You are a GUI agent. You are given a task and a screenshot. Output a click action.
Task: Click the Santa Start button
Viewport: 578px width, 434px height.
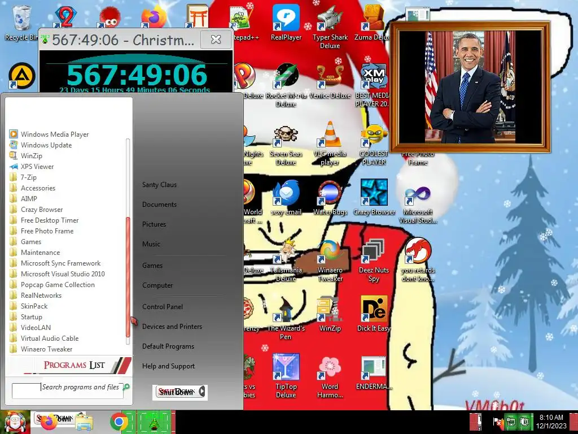15,422
